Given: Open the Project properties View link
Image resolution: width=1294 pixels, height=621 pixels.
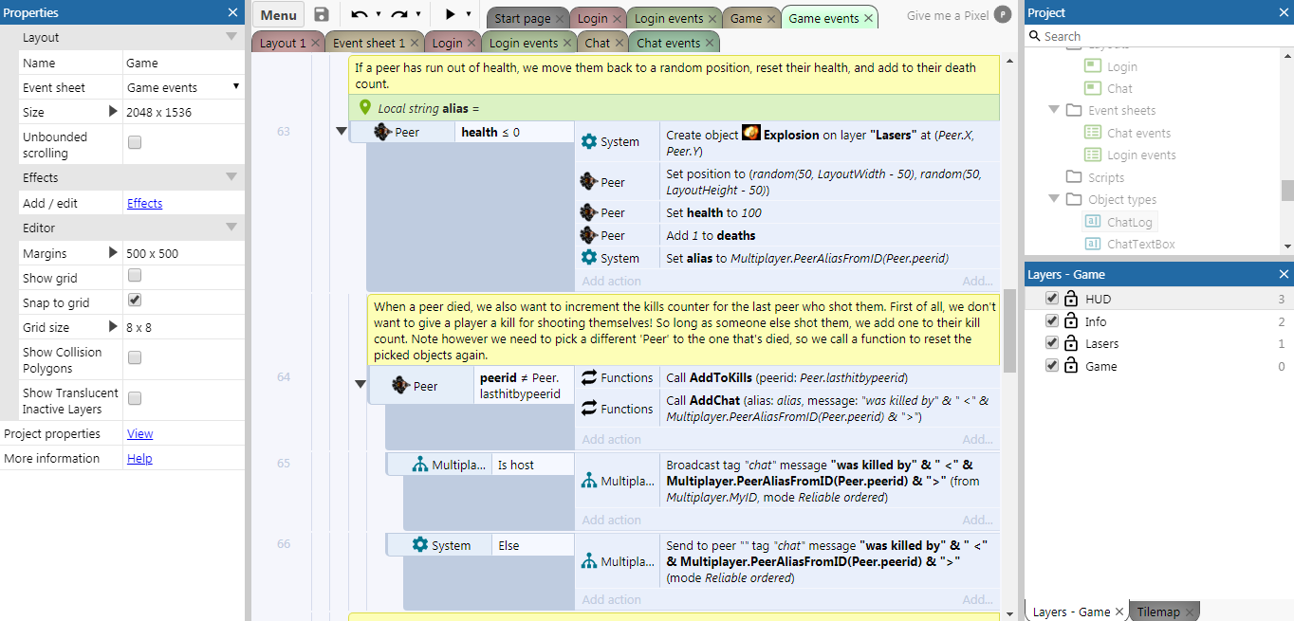Looking at the screenshot, I should (x=140, y=433).
